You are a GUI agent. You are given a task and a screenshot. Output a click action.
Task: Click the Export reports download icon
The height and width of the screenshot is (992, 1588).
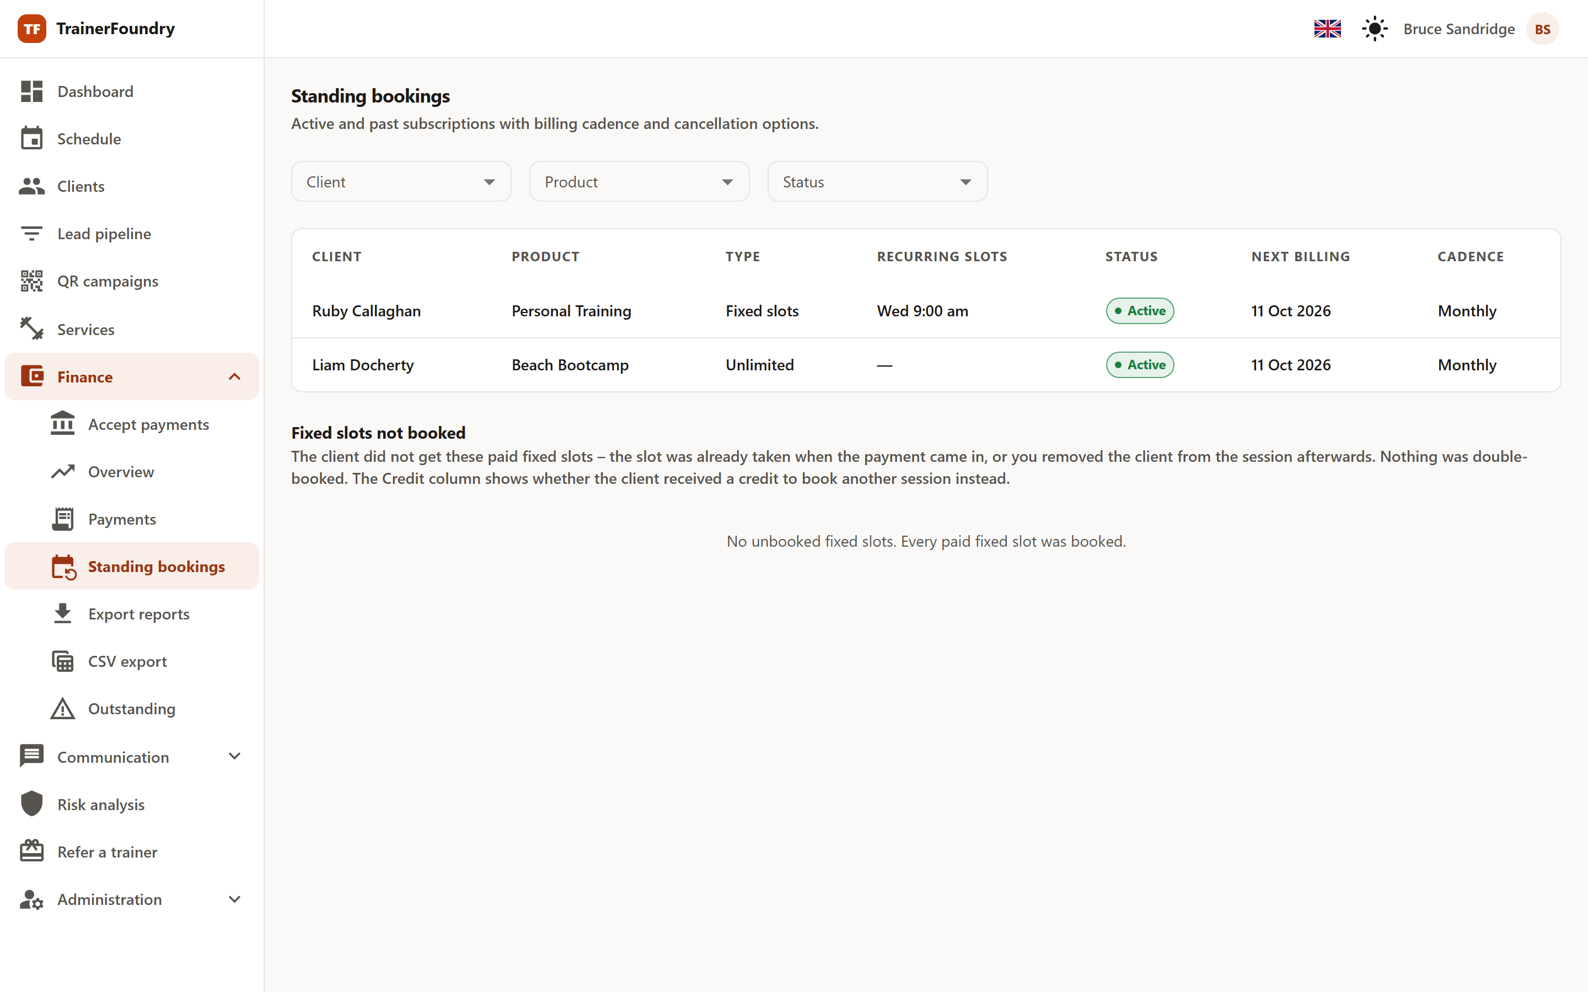[x=63, y=613]
